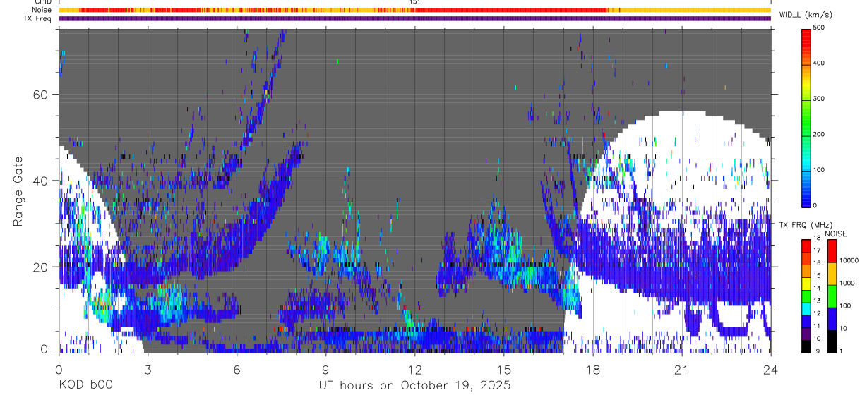
Task: Click the x-axis tick label 15
Action: pos(503,370)
